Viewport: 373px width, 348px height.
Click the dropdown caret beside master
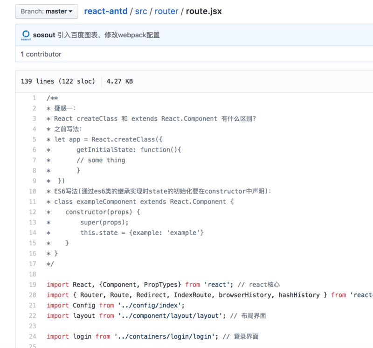pyautogui.click(x=70, y=11)
